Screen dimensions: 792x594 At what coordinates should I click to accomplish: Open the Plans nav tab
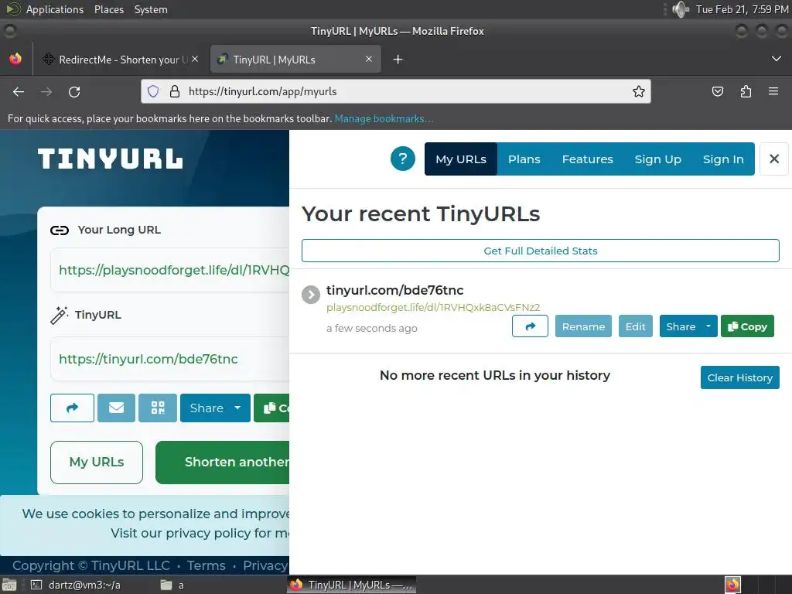point(524,159)
